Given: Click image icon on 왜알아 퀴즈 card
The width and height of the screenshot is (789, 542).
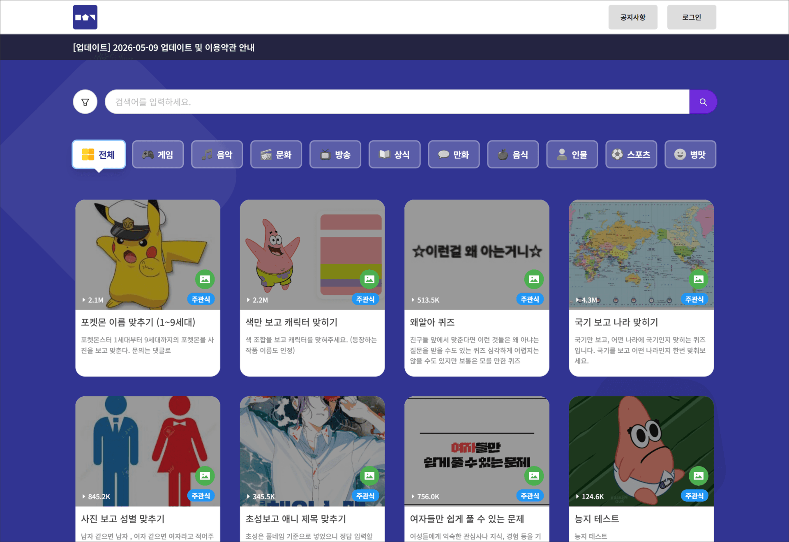Looking at the screenshot, I should [x=534, y=279].
